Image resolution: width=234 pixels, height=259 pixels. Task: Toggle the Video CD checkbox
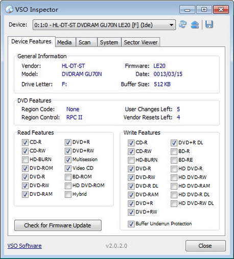[68, 168]
